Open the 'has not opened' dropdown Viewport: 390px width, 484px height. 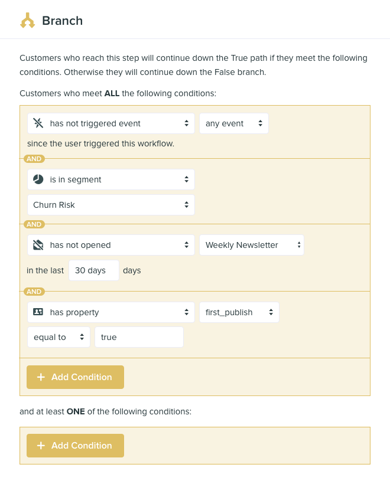[x=111, y=245]
